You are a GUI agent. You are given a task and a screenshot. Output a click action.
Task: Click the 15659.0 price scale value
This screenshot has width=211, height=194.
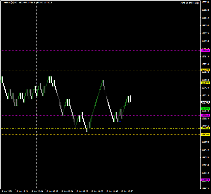[x=205, y=142]
